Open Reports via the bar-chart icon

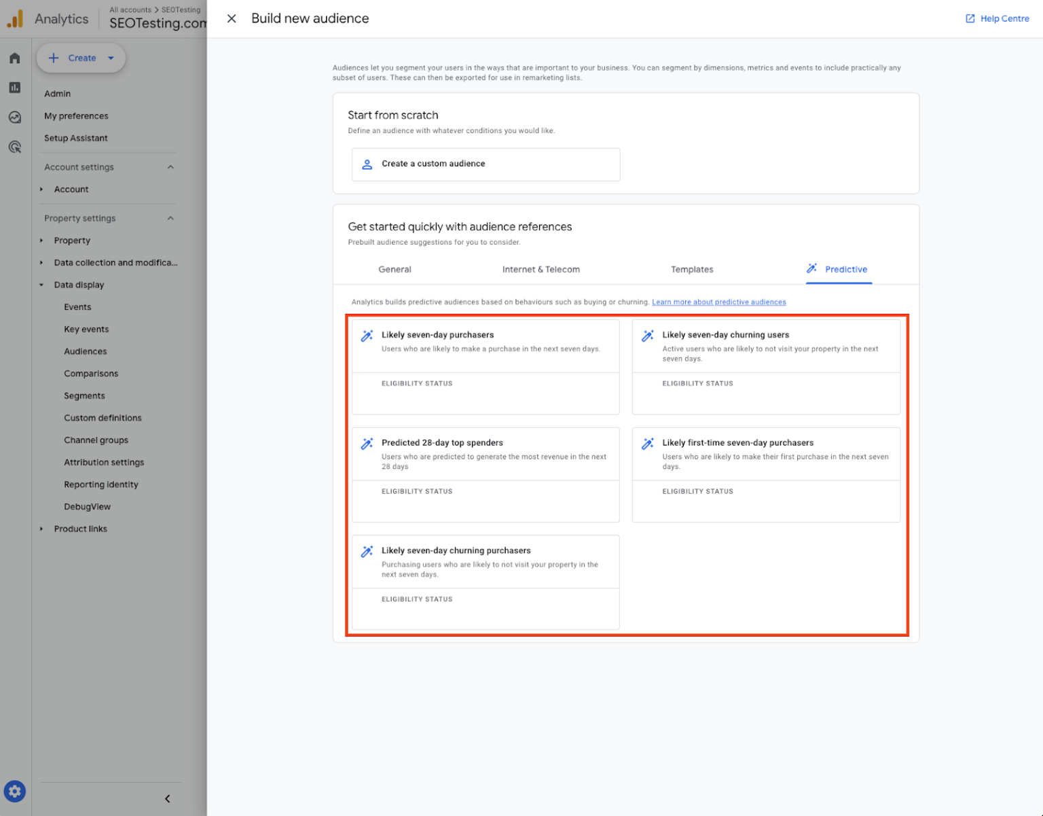pyautogui.click(x=14, y=88)
